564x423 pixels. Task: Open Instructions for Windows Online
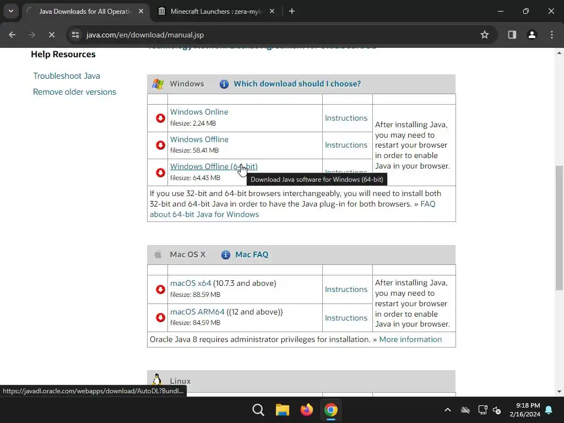click(346, 118)
